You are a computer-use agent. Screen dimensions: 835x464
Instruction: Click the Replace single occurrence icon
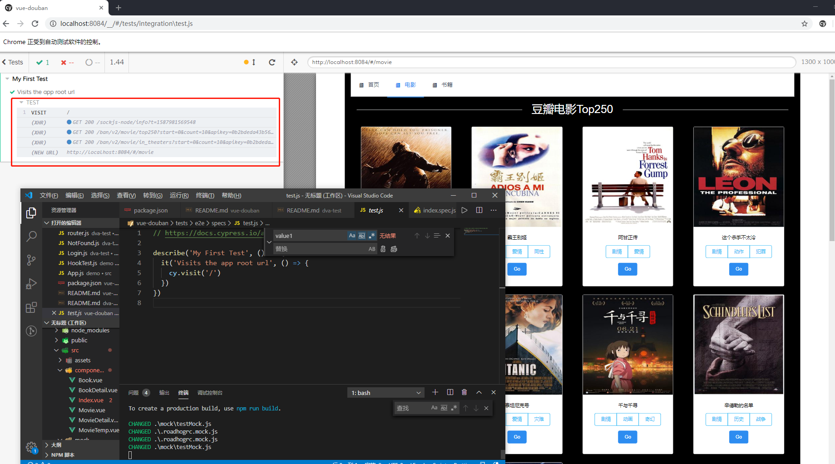(x=383, y=249)
